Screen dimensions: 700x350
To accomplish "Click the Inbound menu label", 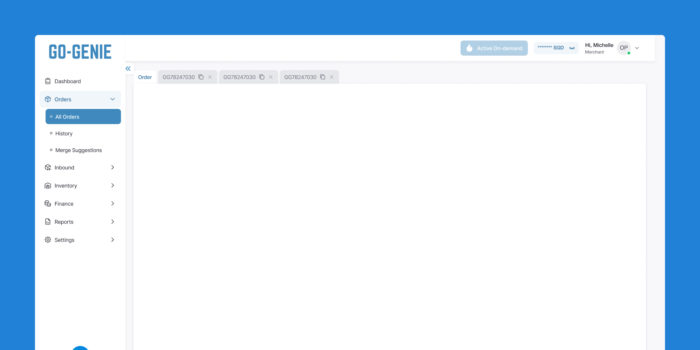I will coord(64,168).
